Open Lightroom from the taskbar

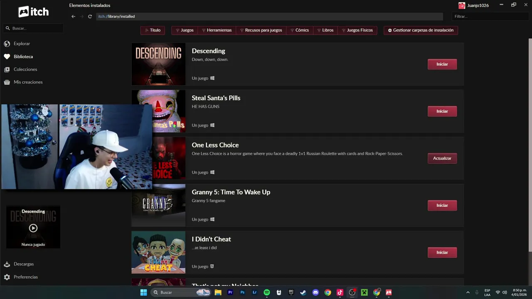coord(254,292)
